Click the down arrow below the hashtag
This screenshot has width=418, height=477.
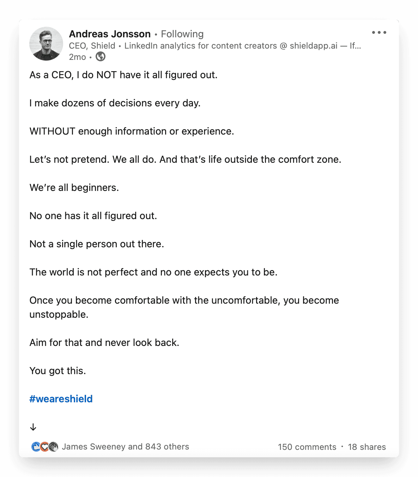click(33, 427)
